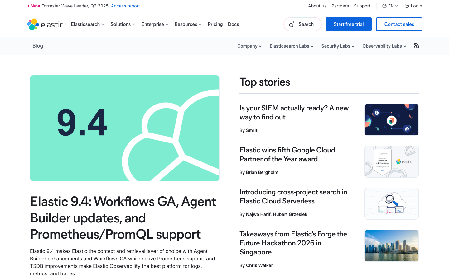
Task: Follow the Access report link
Action: 125,6
